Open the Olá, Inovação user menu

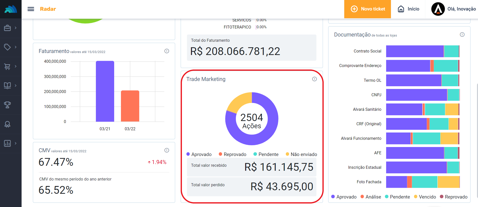point(454,9)
